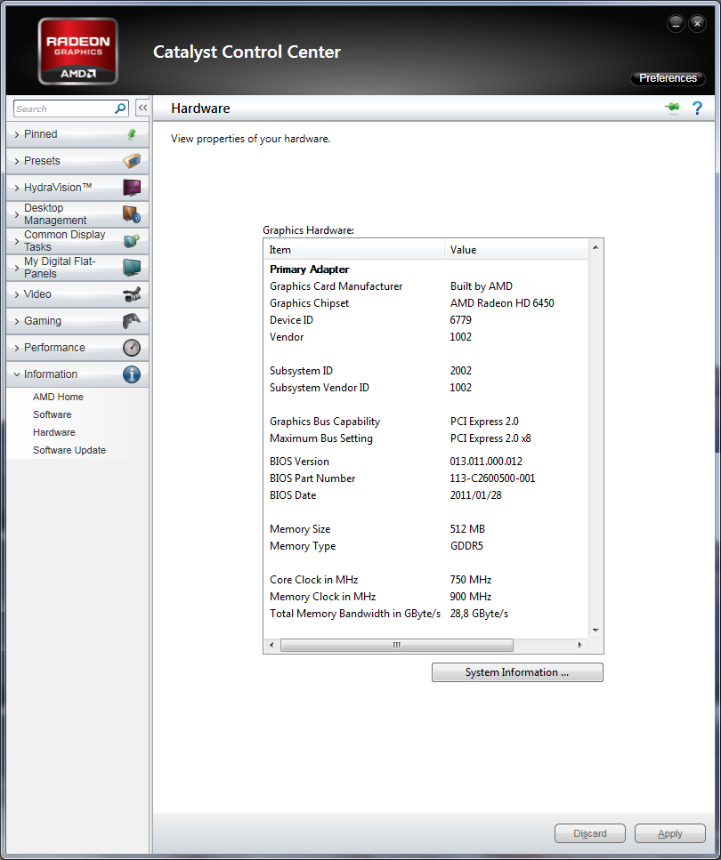Viewport: 721px width, 860px height.
Task: Open the Software information page
Action: coord(53,414)
